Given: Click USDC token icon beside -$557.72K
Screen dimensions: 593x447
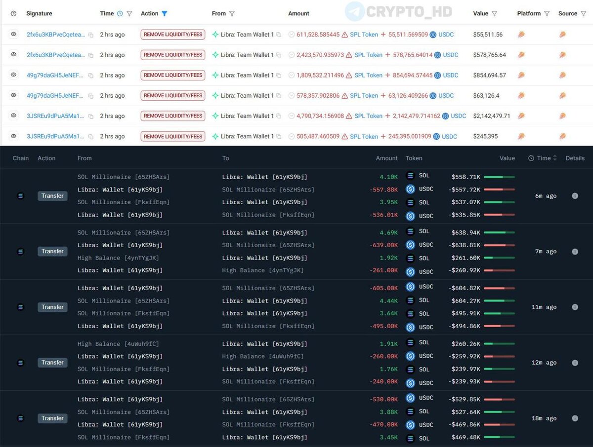Looking at the screenshot, I should (410, 189).
